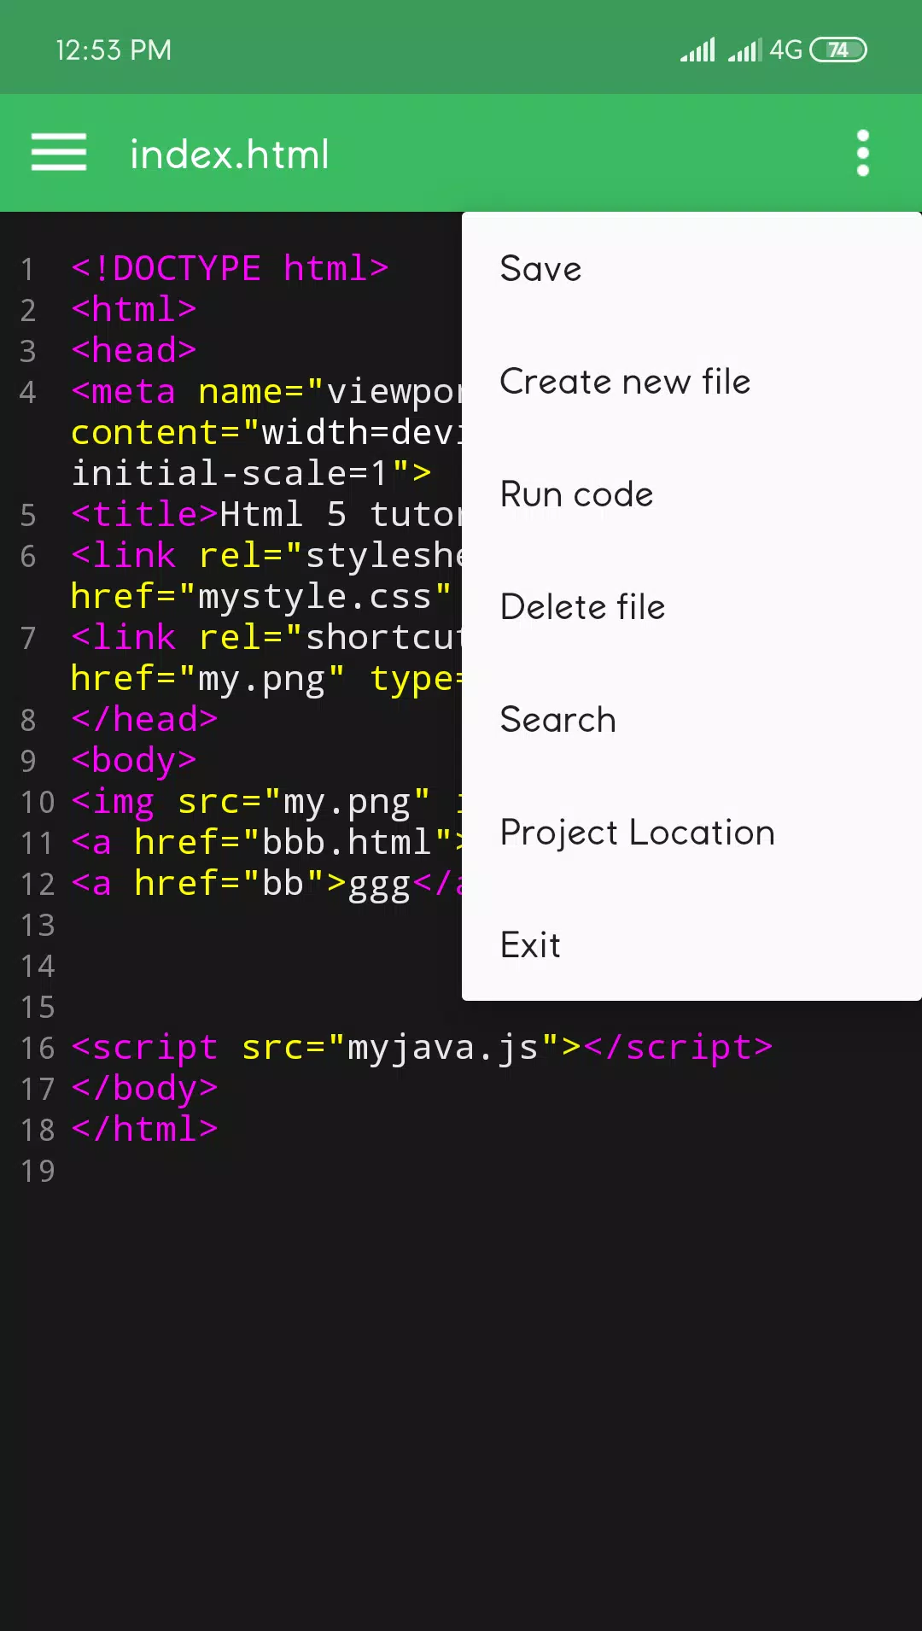
Task: Tap href="mystyle.css" code text
Action: (x=261, y=597)
